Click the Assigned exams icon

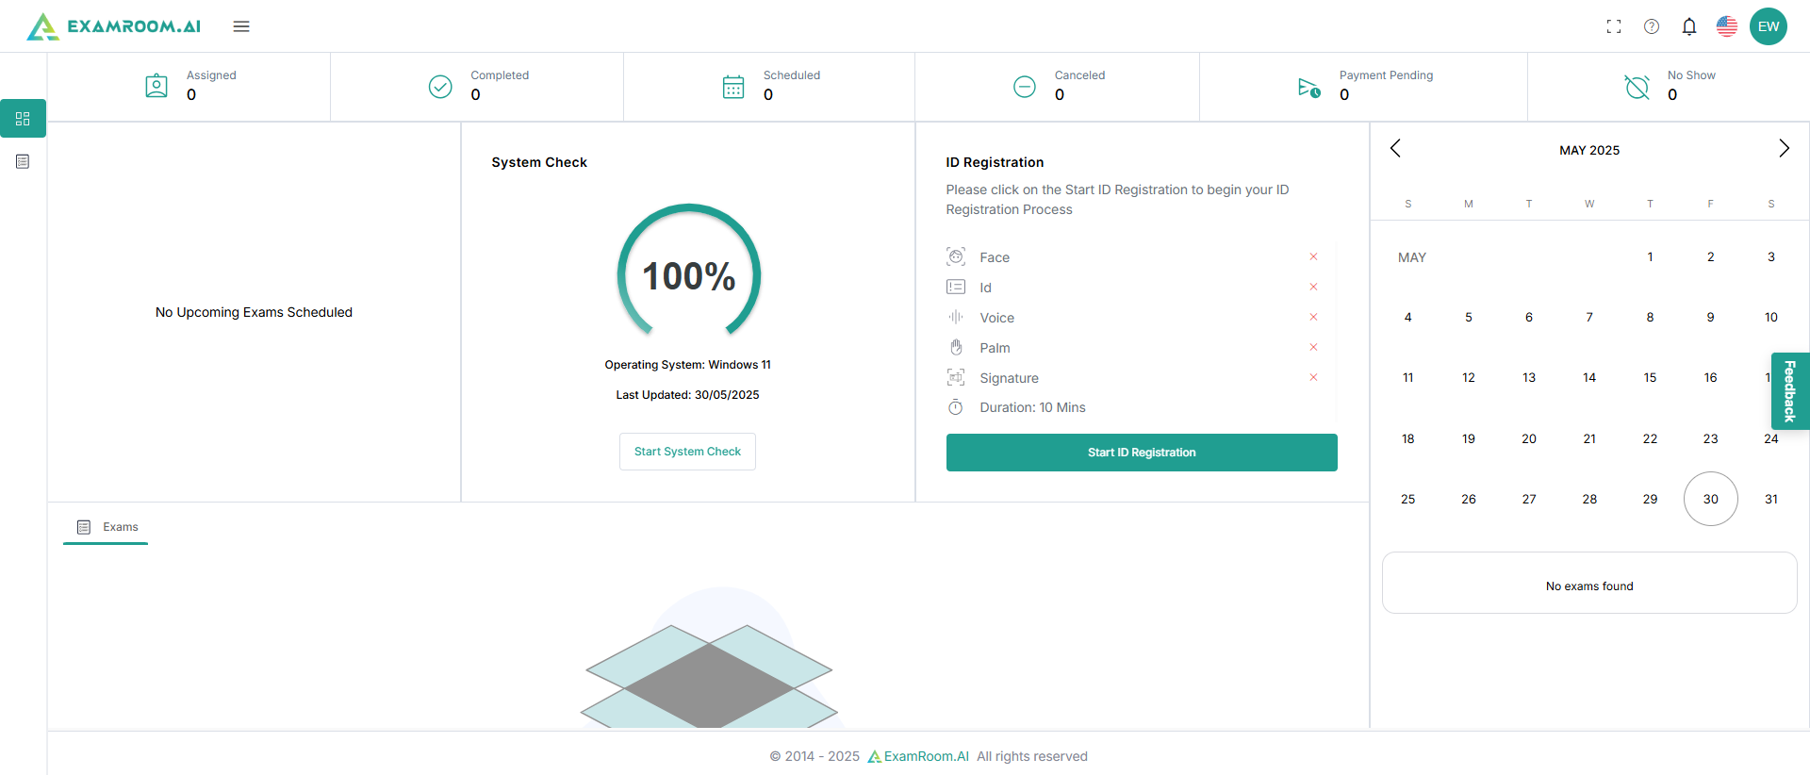point(156,87)
